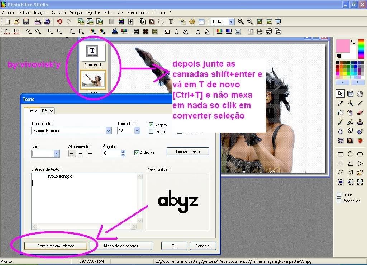Toggle the Negrito bold checkbox
This screenshot has height=265, width=367.
tap(151, 125)
